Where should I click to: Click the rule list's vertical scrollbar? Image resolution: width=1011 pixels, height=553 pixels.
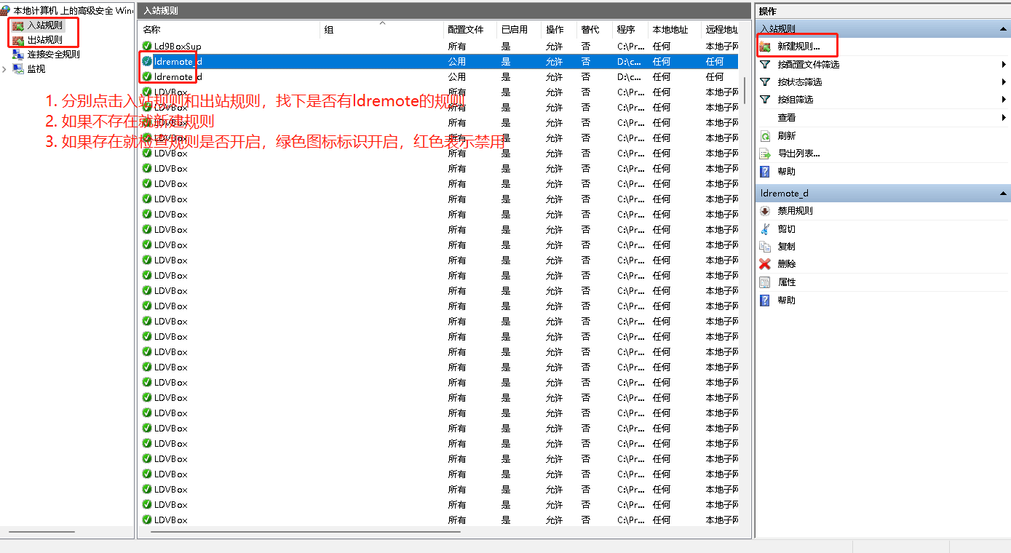[744, 90]
